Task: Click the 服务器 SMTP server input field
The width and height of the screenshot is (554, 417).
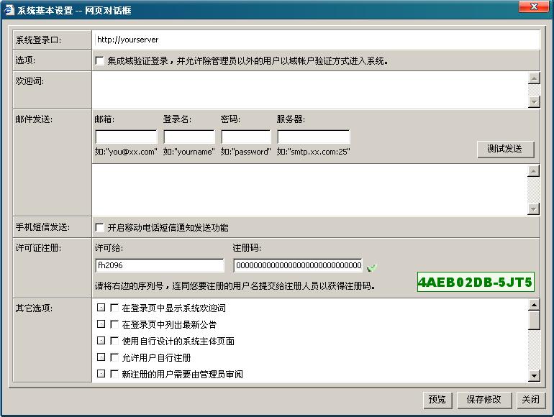Action: pos(313,137)
